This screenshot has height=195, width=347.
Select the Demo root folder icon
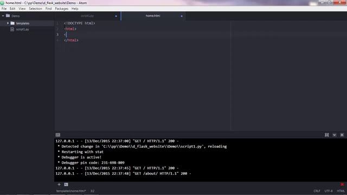8,16
